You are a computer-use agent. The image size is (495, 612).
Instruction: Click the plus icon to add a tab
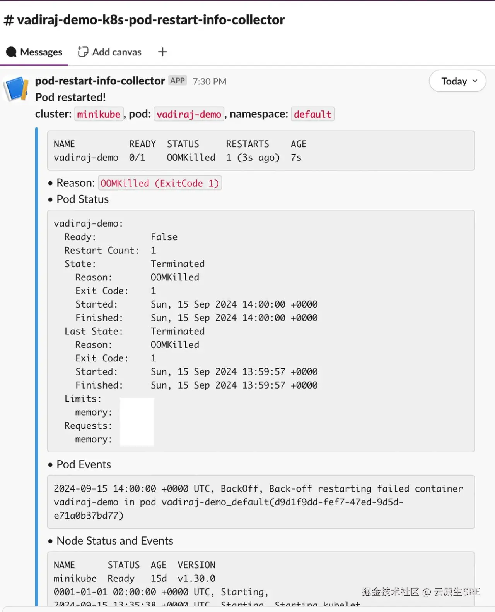(162, 52)
